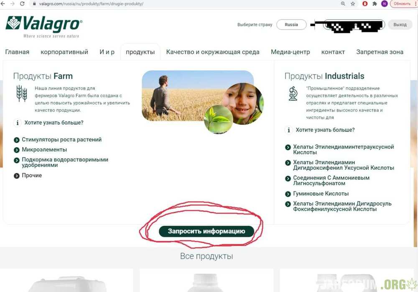Image resolution: width=418 pixels, height=292 pixels.
Task: Click the browser Обновить update button
Action: 402,4
